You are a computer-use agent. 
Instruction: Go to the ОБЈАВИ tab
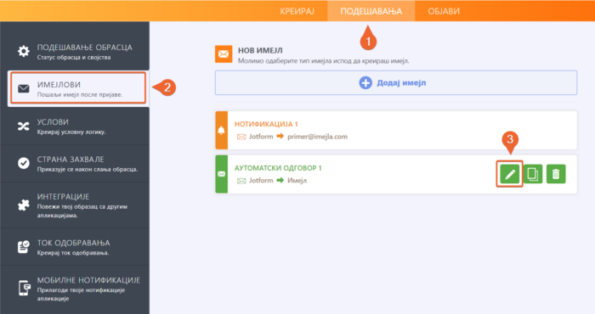(444, 11)
